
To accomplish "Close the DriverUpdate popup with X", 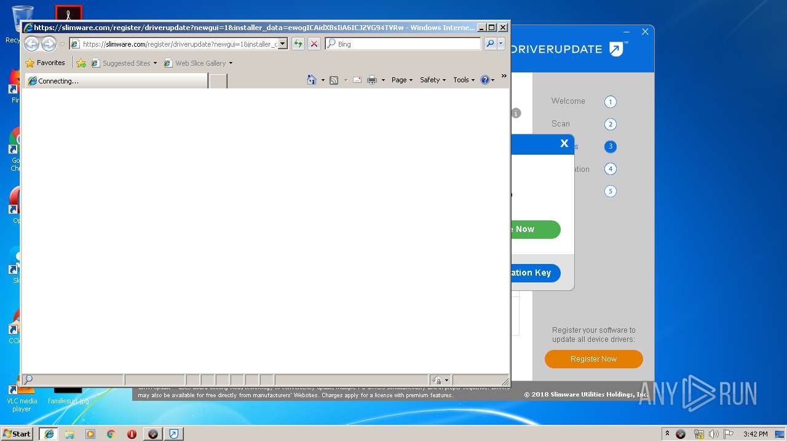I will (564, 143).
